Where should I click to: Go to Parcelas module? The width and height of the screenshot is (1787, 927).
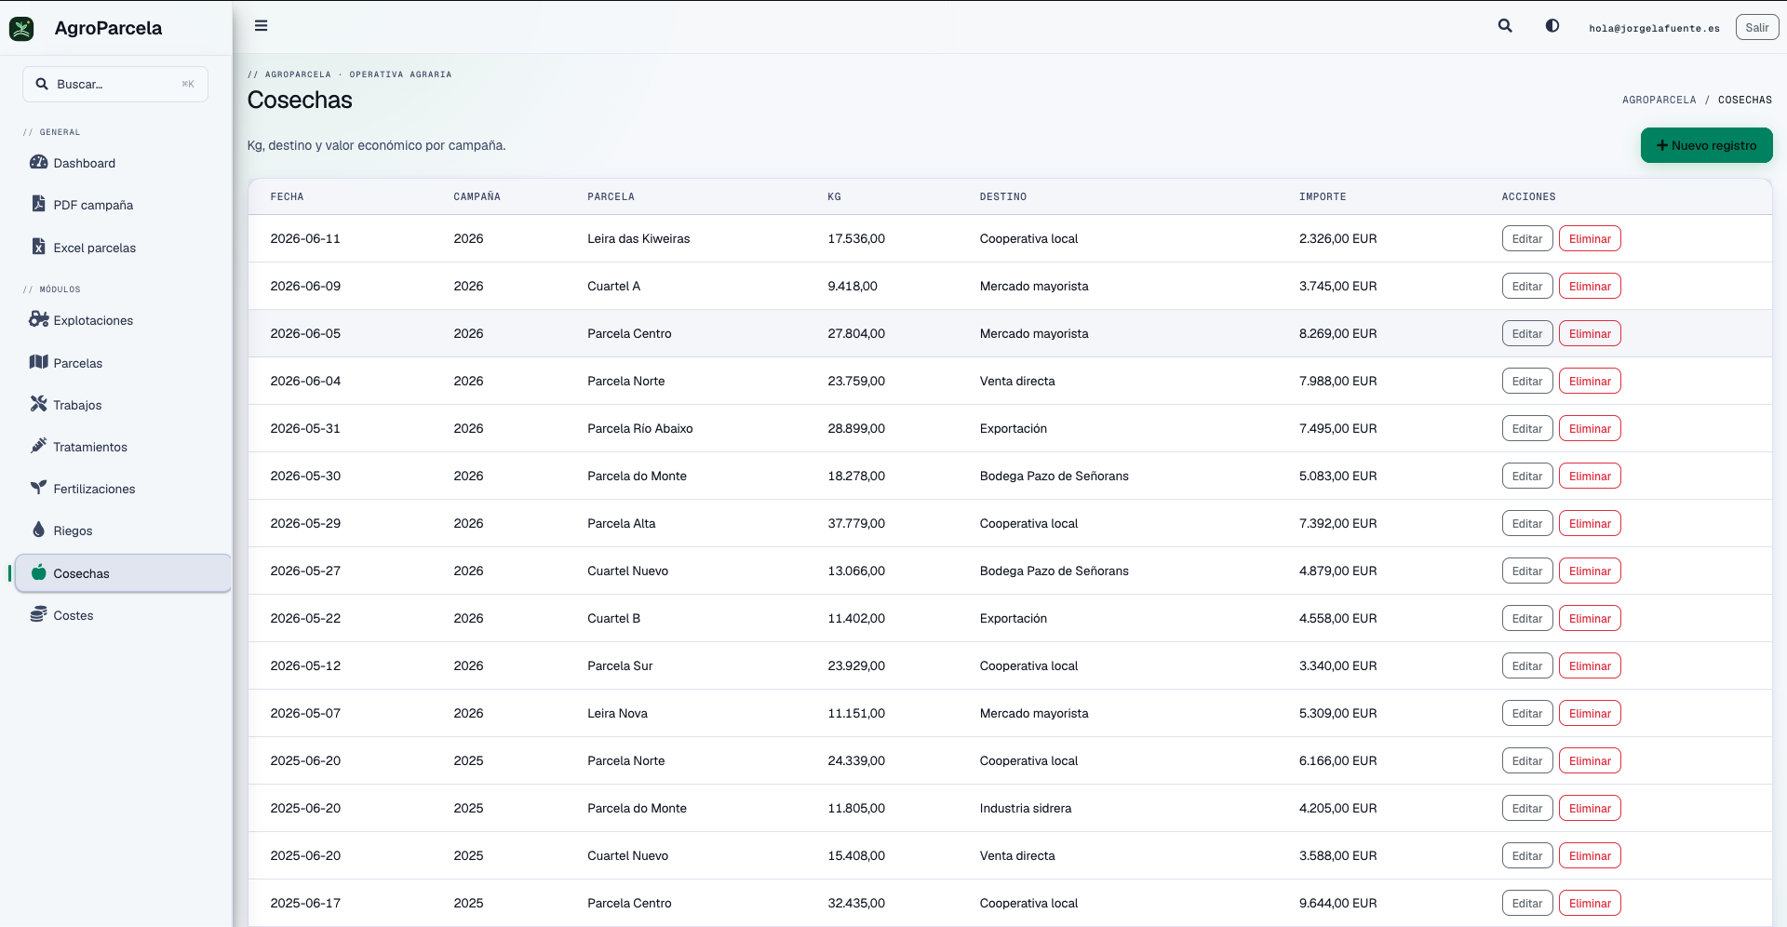[123, 363]
